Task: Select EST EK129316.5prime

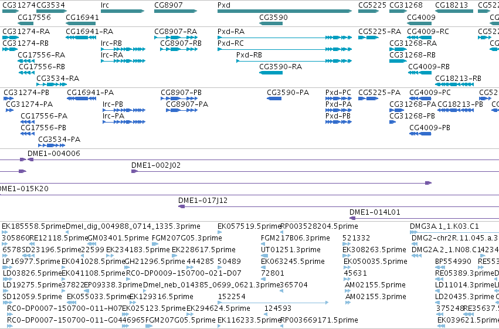Action: coord(132,302)
